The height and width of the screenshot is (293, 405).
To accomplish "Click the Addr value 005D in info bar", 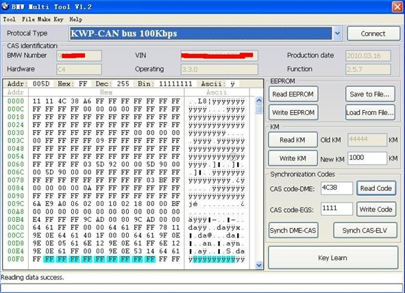I will [41, 84].
